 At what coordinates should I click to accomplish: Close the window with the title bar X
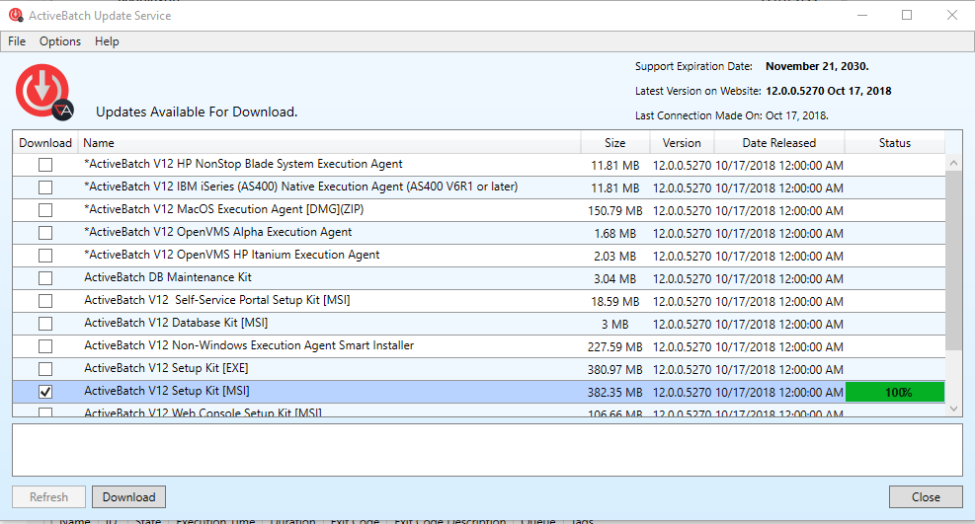(x=952, y=15)
